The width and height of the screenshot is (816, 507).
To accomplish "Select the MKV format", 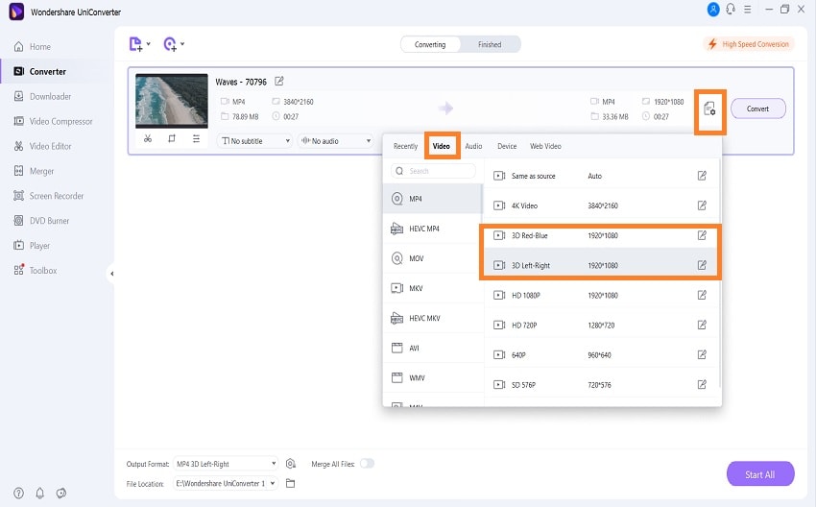I will coord(433,288).
